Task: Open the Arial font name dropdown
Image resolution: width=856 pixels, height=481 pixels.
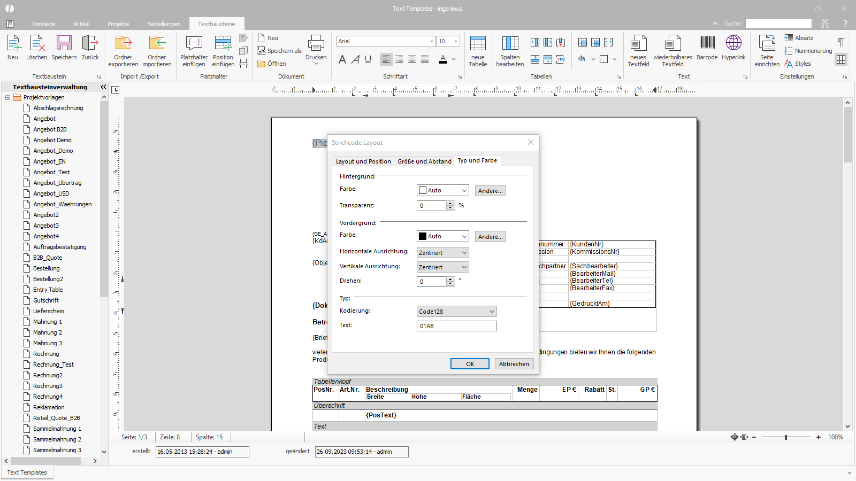Action: click(432, 41)
